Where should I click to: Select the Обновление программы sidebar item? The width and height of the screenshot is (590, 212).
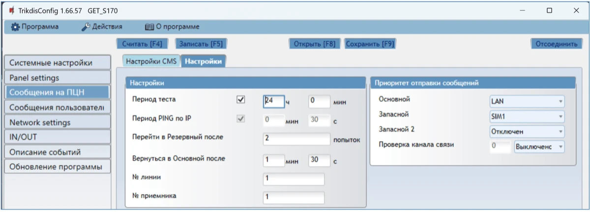(x=57, y=167)
